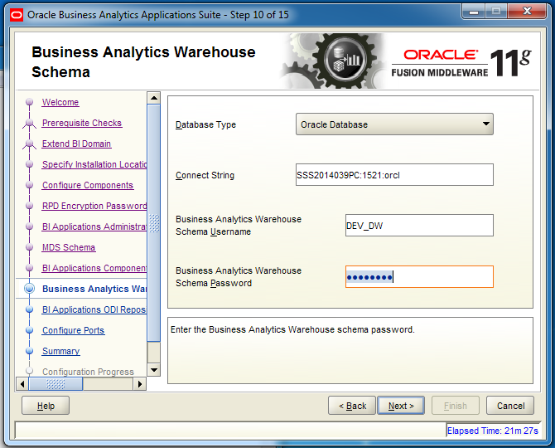The width and height of the screenshot is (555, 448).
Task: Open the Prerequisite Checks step
Action: 82,123
